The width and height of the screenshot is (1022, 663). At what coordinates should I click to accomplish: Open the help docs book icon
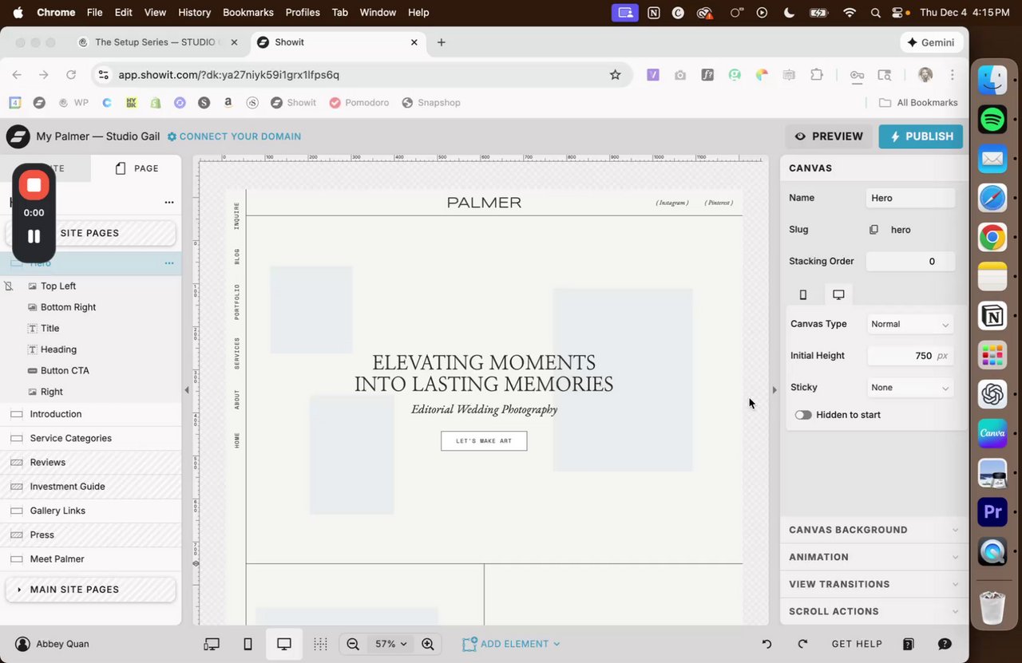point(908,644)
